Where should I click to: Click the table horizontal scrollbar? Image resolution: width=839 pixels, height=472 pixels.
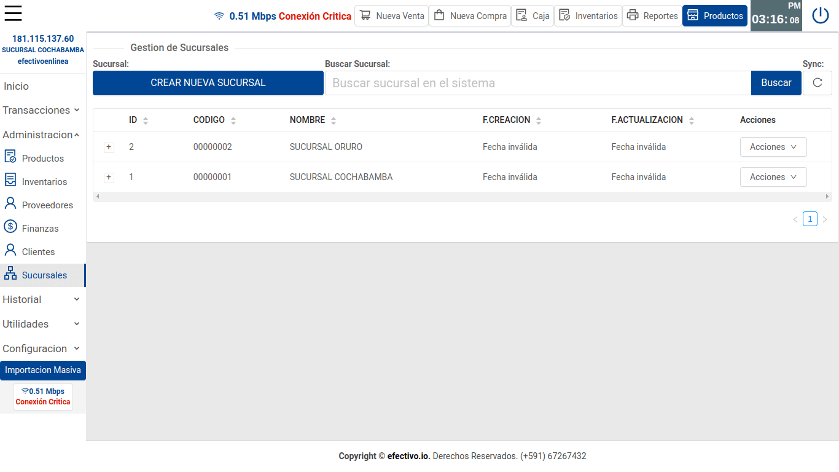click(x=462, y=197)
